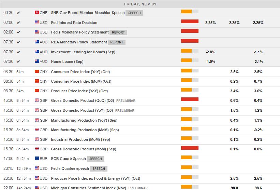Viewport: 280px width, 190px height.
Task: Open the Consumer Price Index (YoY) (Oct) event
Action: coord(81,72)
